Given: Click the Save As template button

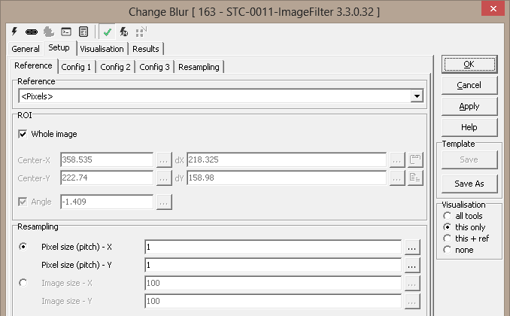Looking at the screenshot, I should coord(469,184).
